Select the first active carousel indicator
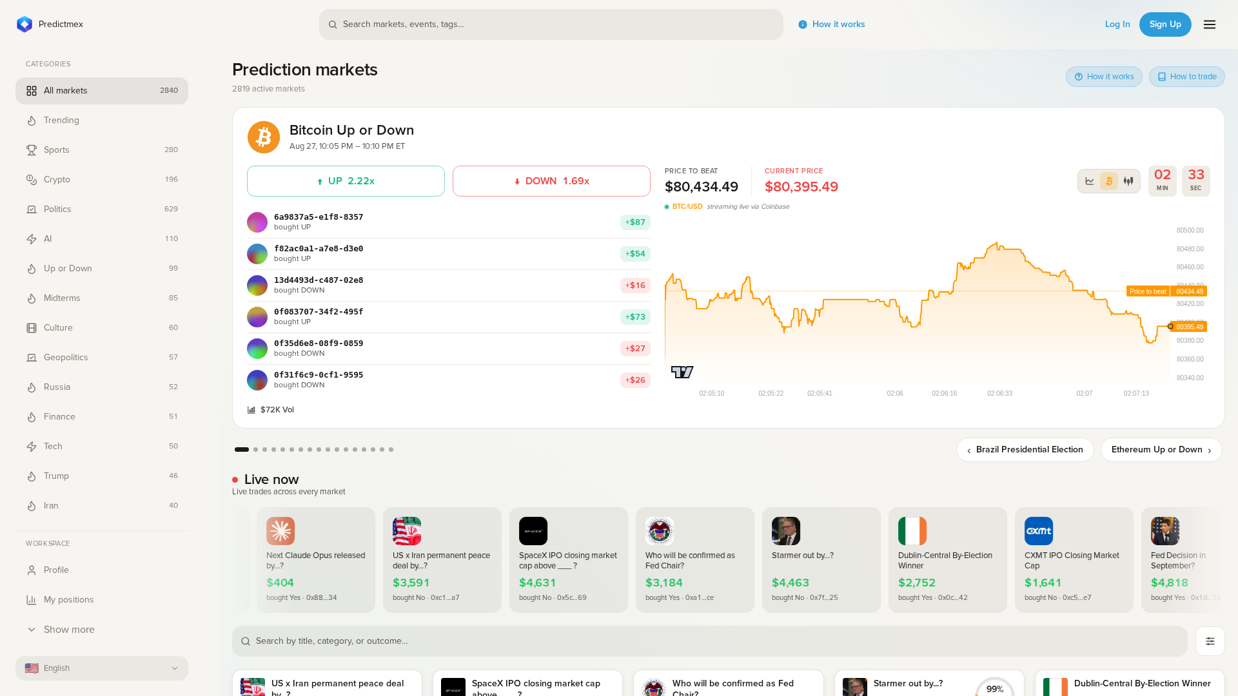Viewport: 1238px width, 696px height. pyautogui.click(x=242, y=450)
